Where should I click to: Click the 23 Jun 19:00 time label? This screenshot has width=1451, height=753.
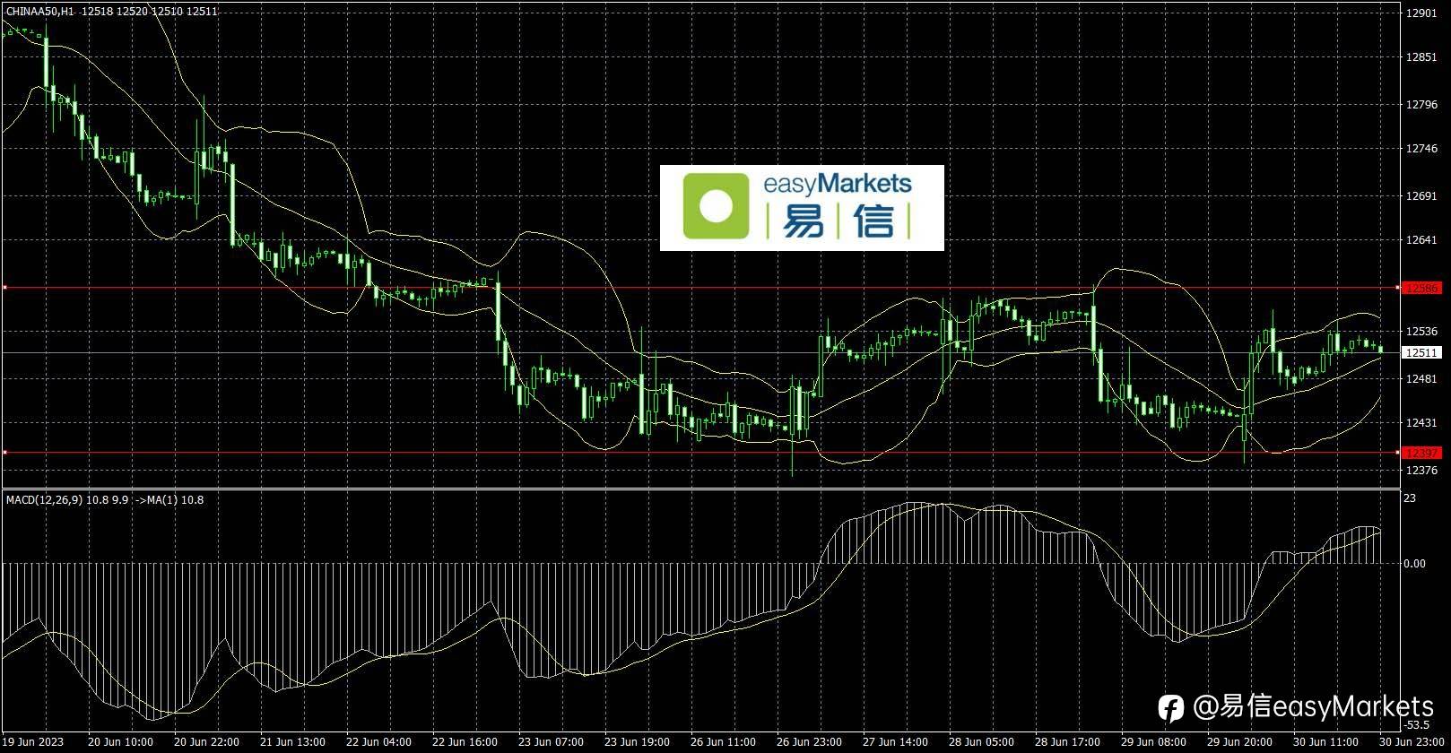click(637, 742)
